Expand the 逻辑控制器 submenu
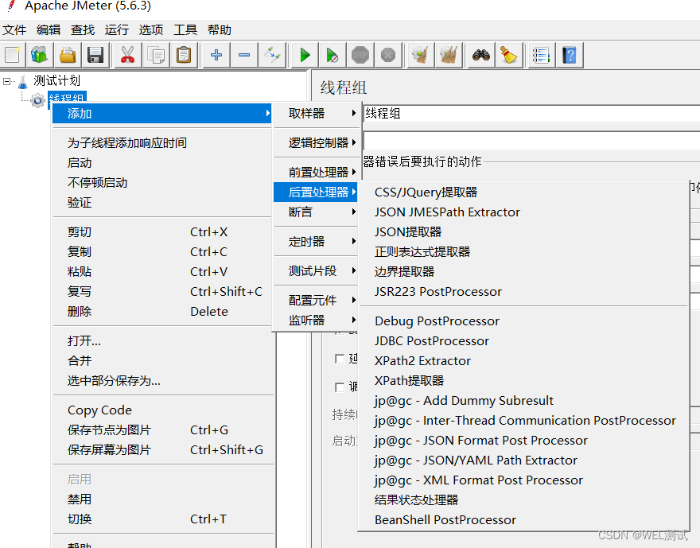Screen dimensions: 700x548 (x=316, y=143)
